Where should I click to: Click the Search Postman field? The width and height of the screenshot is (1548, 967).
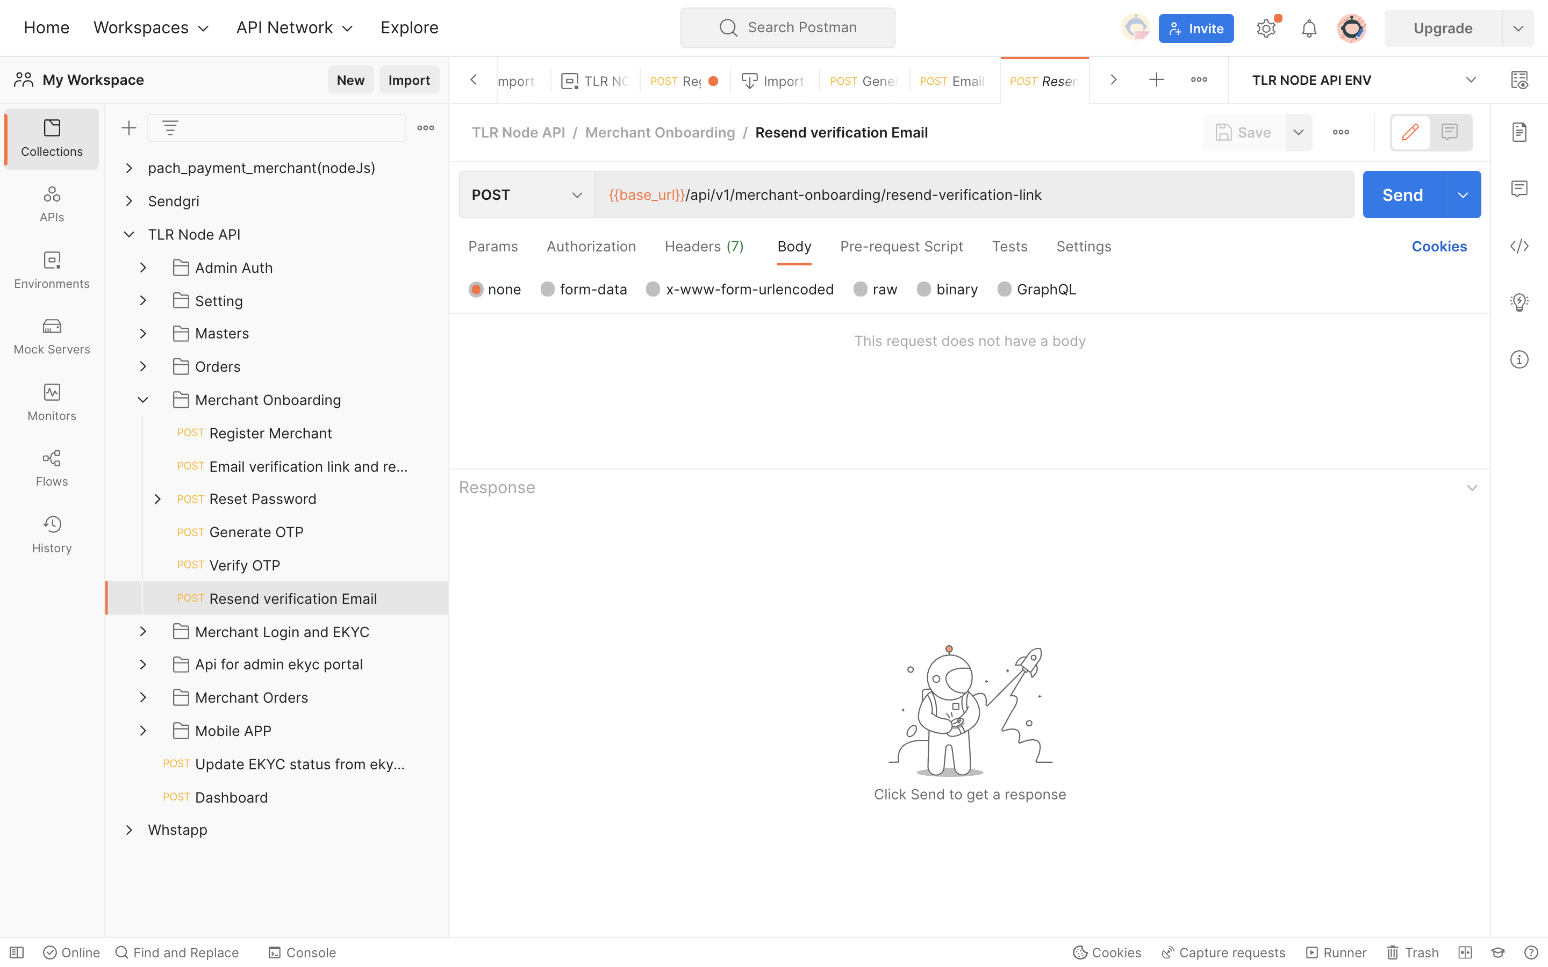pos(787,27)
